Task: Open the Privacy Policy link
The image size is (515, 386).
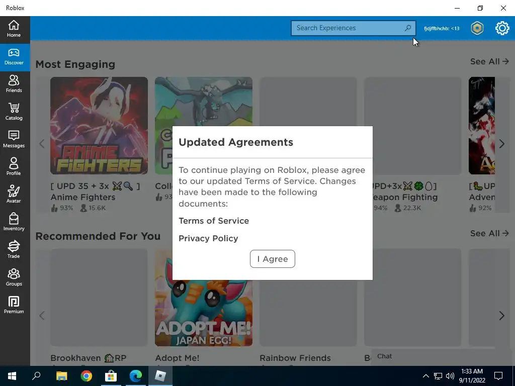Action: (208, 238)
